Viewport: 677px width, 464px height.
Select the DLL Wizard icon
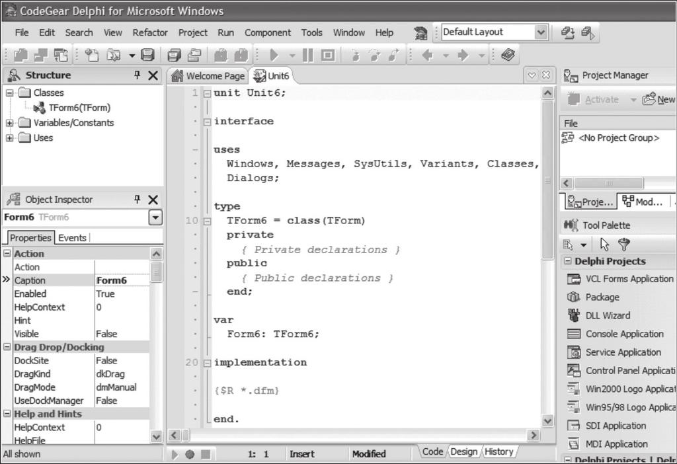573,315
